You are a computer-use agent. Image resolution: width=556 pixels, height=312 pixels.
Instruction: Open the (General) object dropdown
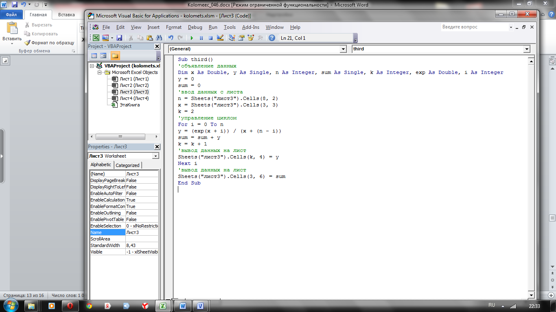point(343,49)
